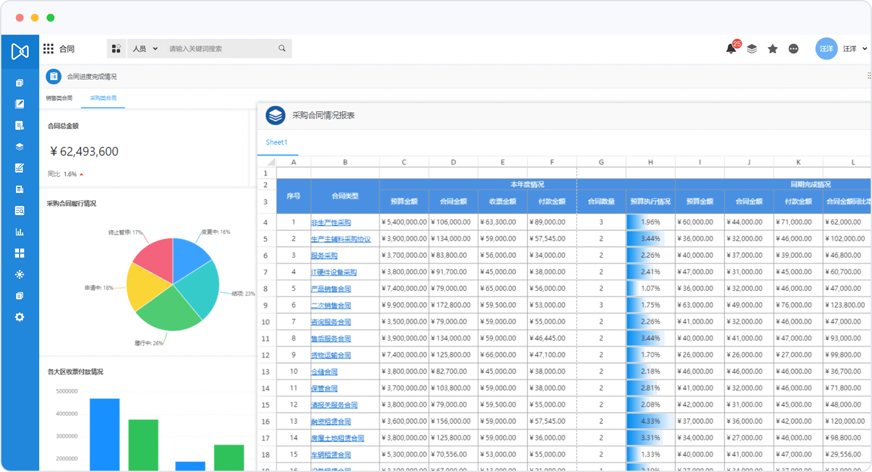Viewport: 872px width, 472px height.
Task: Click the search magnifier icon
Action: 282,48
